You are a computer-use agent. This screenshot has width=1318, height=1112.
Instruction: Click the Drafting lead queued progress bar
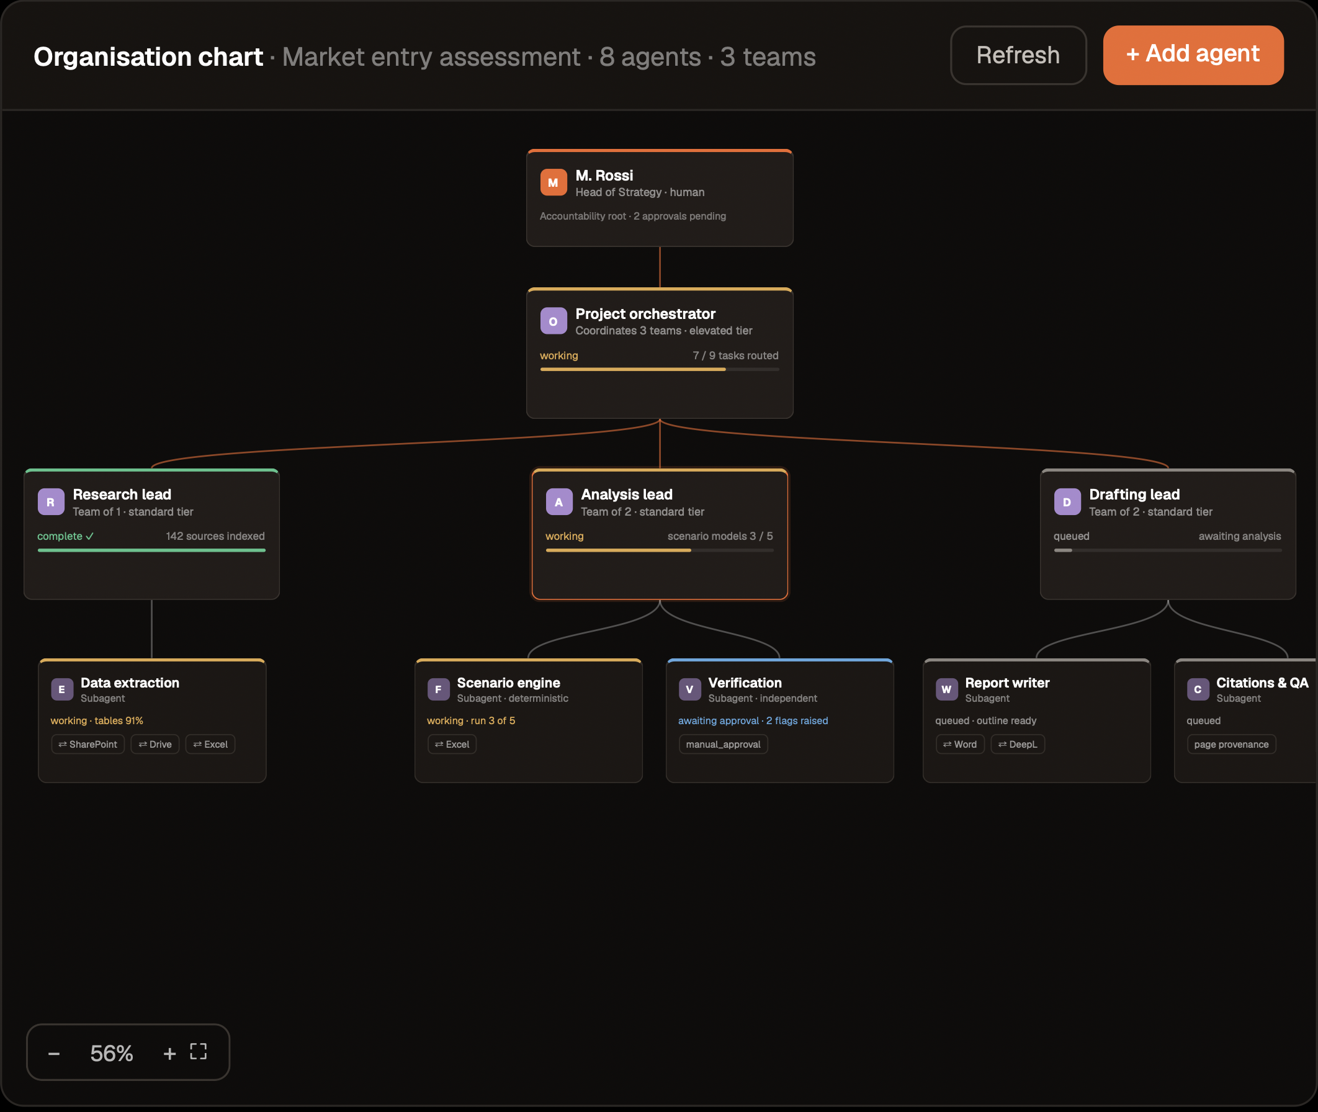(1167, 550)
